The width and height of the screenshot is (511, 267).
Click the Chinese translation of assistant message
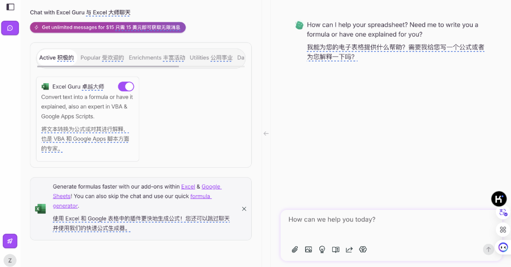point(395,52)
